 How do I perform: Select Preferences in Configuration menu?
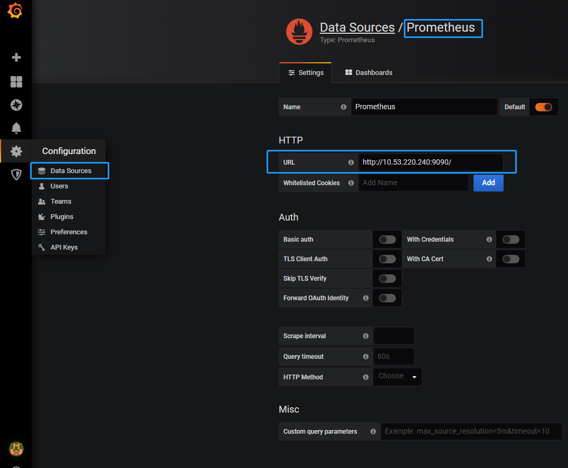pyautogui.click(x=69, y=232)
